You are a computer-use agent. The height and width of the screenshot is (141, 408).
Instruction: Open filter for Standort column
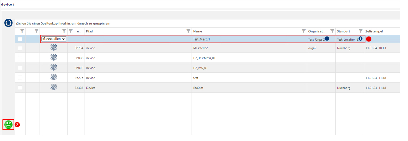coord(361,31)
